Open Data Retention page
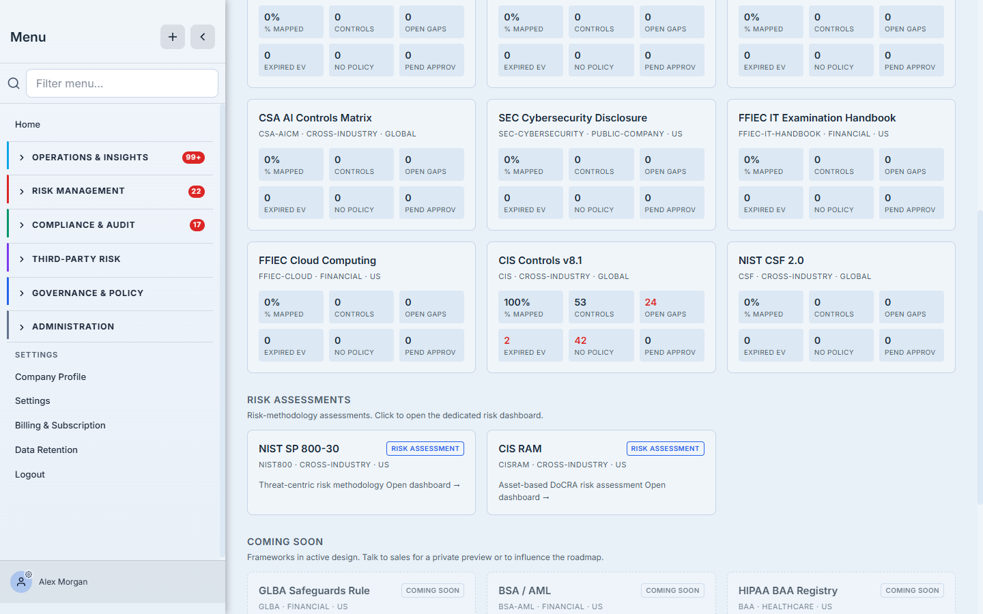 pyautogui.click(x=46, y=450)
